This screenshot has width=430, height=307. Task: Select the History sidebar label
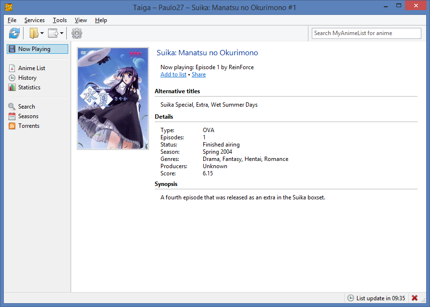click(27, 78)
